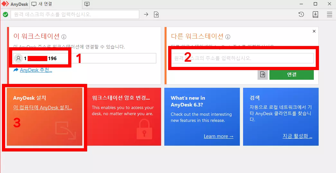
Task: Click the 이 컴퓨터에 AnyDesk 설치... link
Action: tap(42, 108)
